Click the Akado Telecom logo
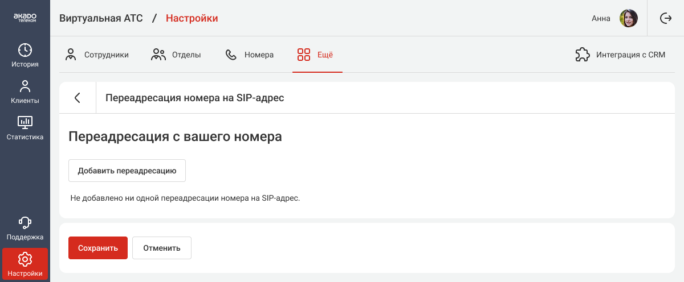 click(25, 18)
